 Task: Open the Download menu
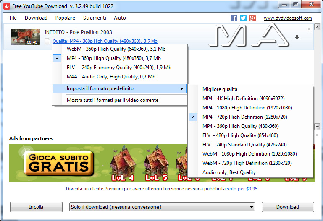(36, 18)
